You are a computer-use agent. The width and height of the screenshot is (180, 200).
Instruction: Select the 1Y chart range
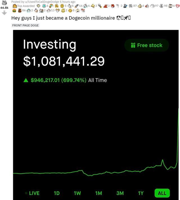click(x=141, y=193)
